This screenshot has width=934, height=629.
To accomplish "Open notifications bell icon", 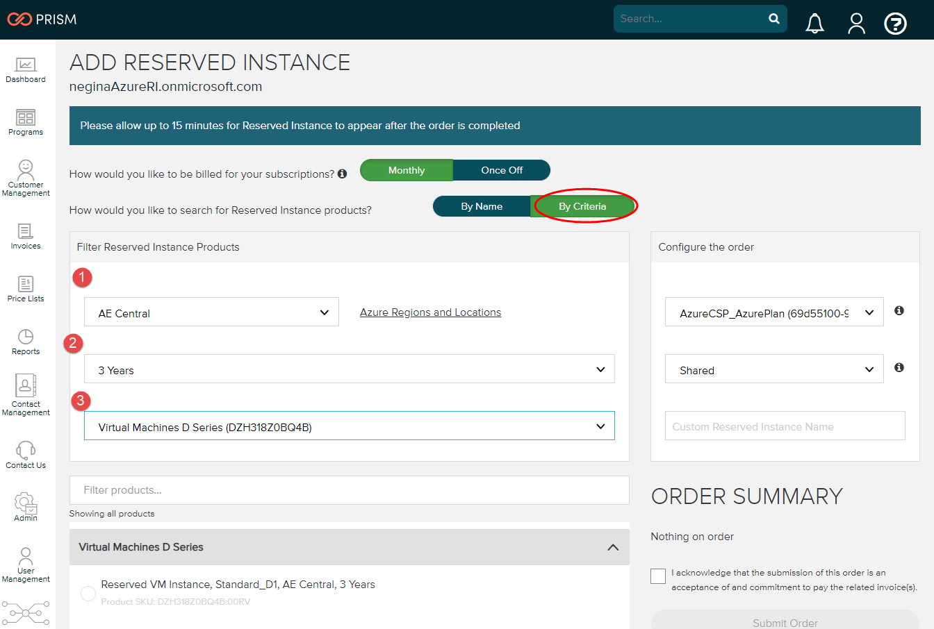I will click(814, 24).
